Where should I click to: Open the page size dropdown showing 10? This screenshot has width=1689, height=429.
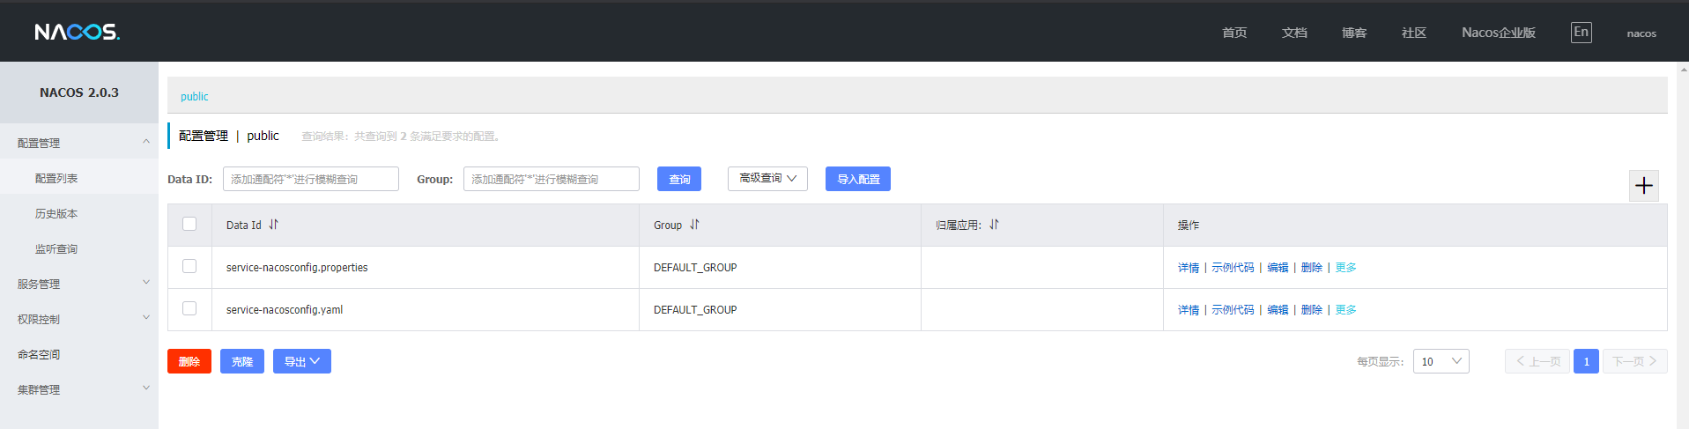pyautogui.click(x=1441, y=361)
